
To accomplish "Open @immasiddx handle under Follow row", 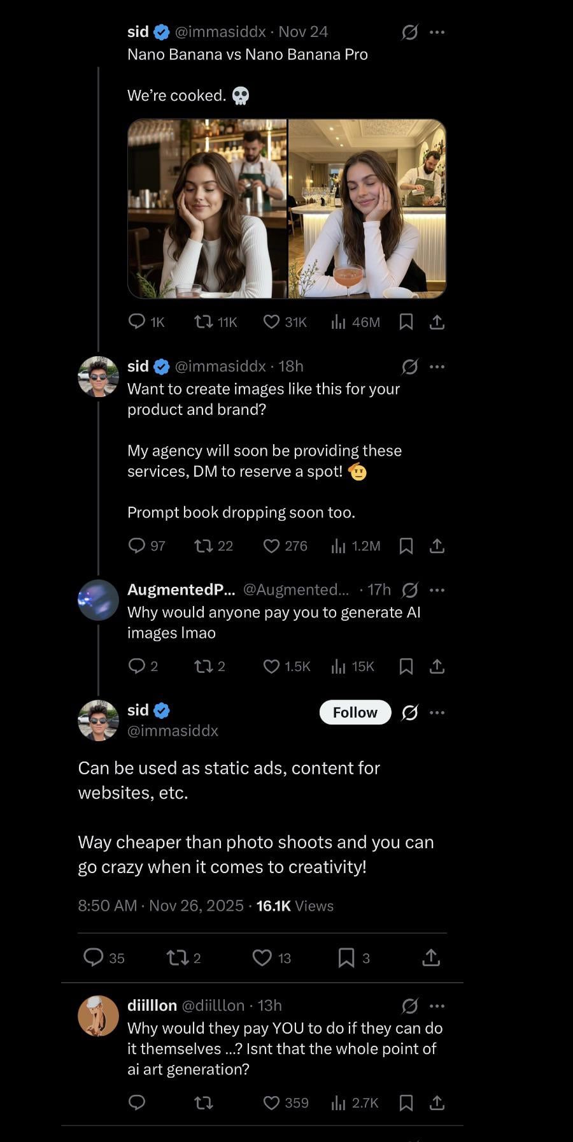I will coord(173,730).
